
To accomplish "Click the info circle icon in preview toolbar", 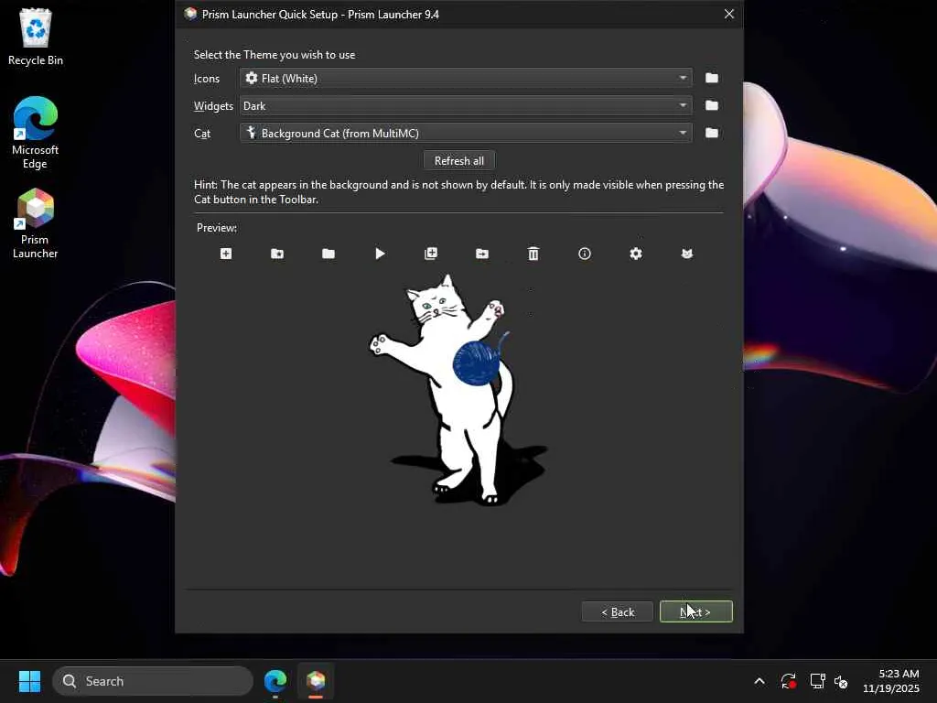I will click(x=585, y=254).
